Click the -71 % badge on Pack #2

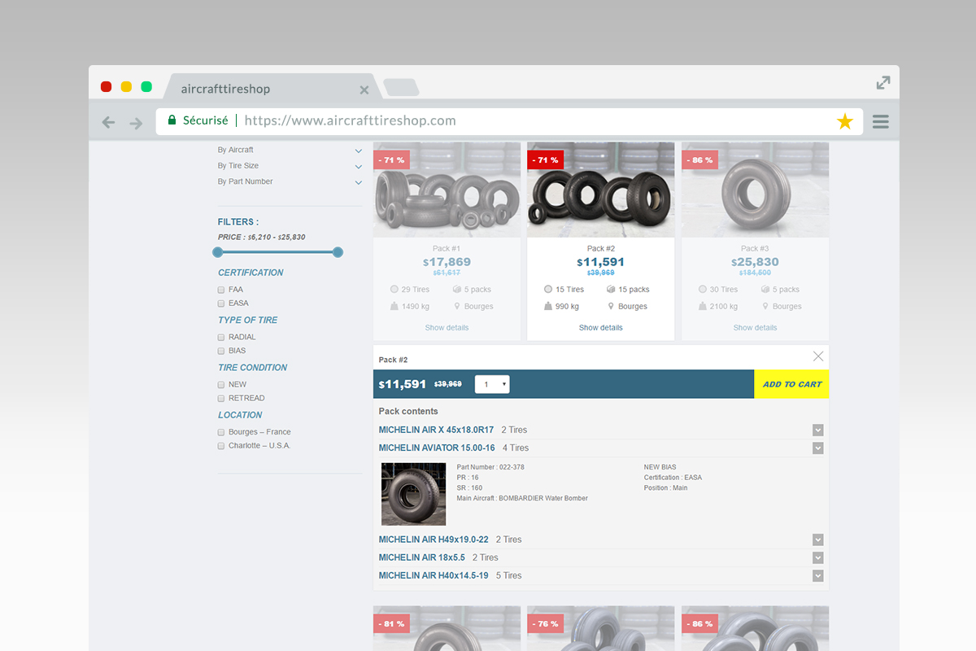[x=545, y=160]
